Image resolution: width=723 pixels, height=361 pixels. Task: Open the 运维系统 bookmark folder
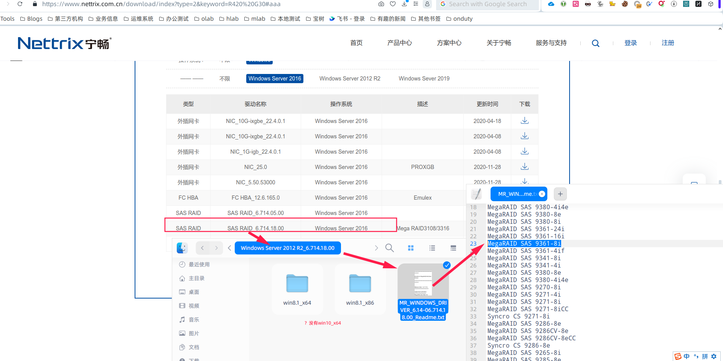point(138,19)
